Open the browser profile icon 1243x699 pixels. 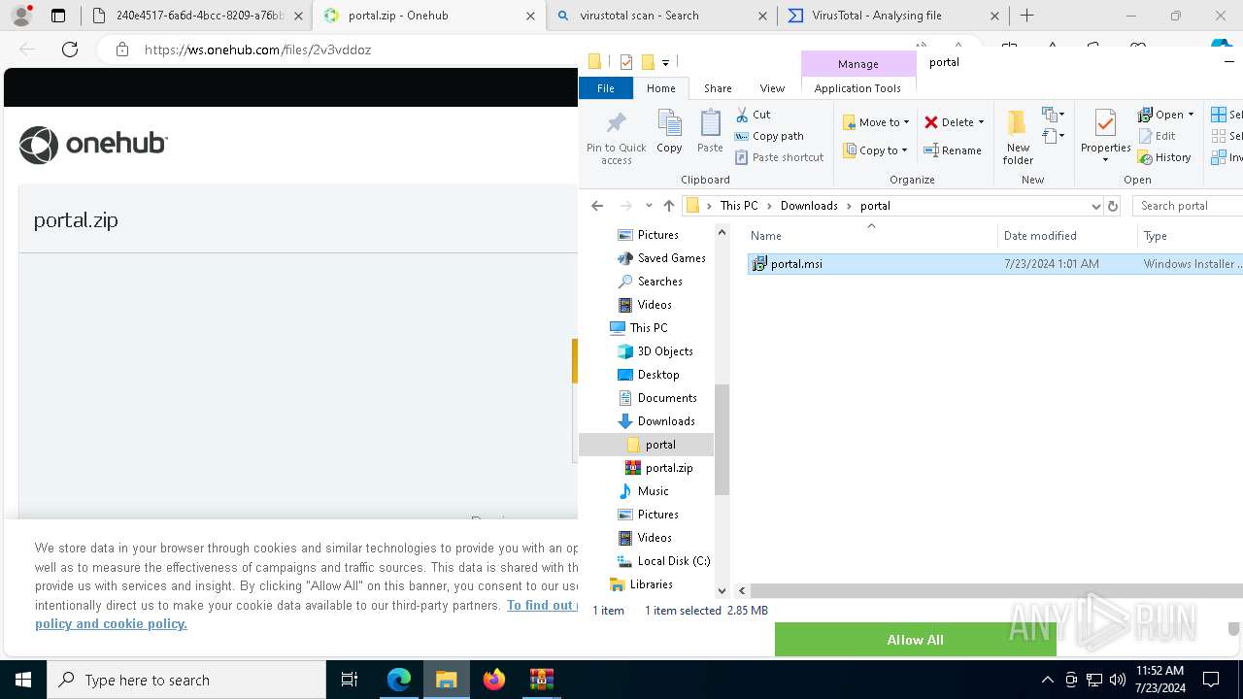click(x=20, y=16)
